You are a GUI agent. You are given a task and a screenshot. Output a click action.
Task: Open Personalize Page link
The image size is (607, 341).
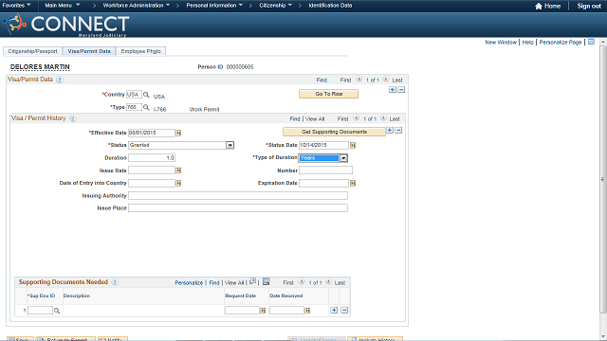click(x=561, y=42)
